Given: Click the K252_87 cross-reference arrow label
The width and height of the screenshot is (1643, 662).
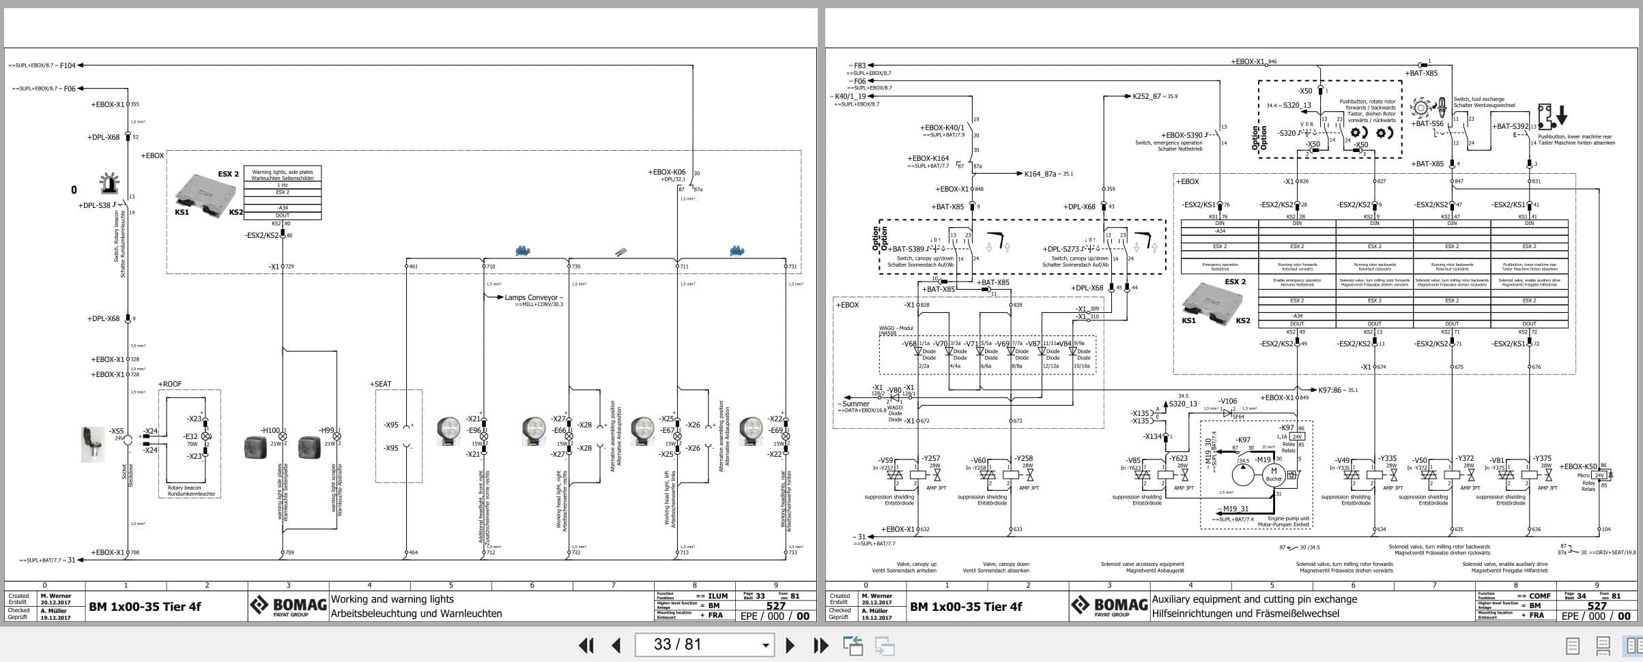Looking at the screenshot, I should point(1155,96).
